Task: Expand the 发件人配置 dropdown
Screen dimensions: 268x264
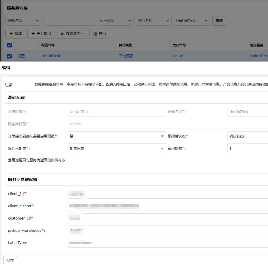Action: pos(117,149)
